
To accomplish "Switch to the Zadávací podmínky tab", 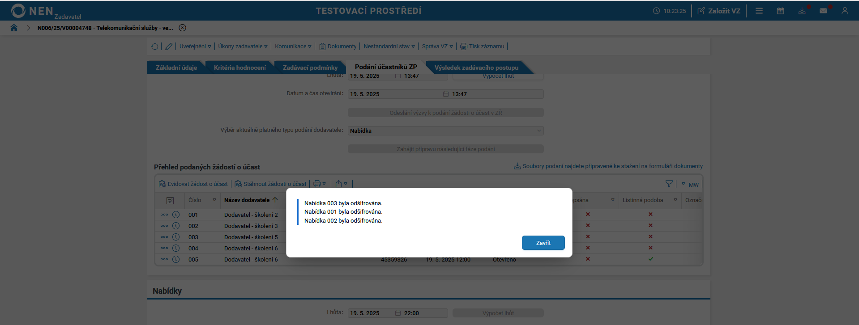I will pyautogui.click(x=310, y=68).
